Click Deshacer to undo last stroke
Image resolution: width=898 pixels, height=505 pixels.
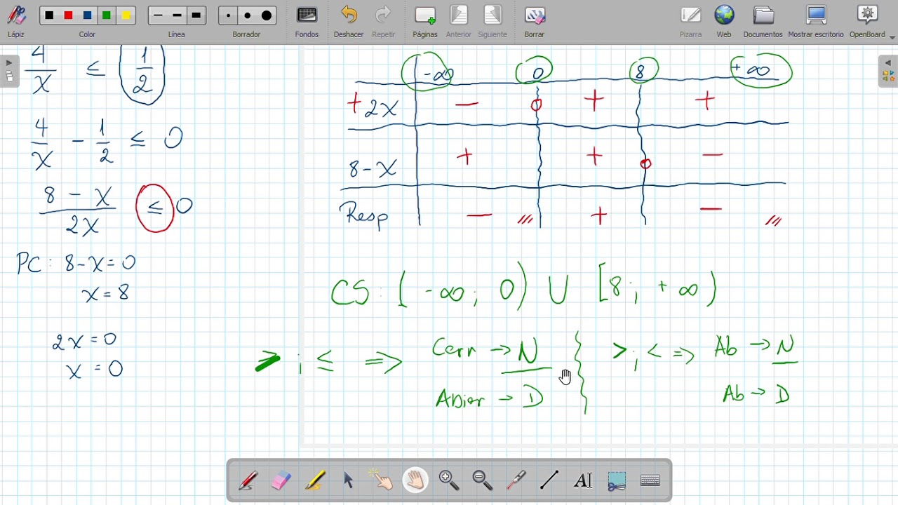pyautogui.click(x=349, y=21)
